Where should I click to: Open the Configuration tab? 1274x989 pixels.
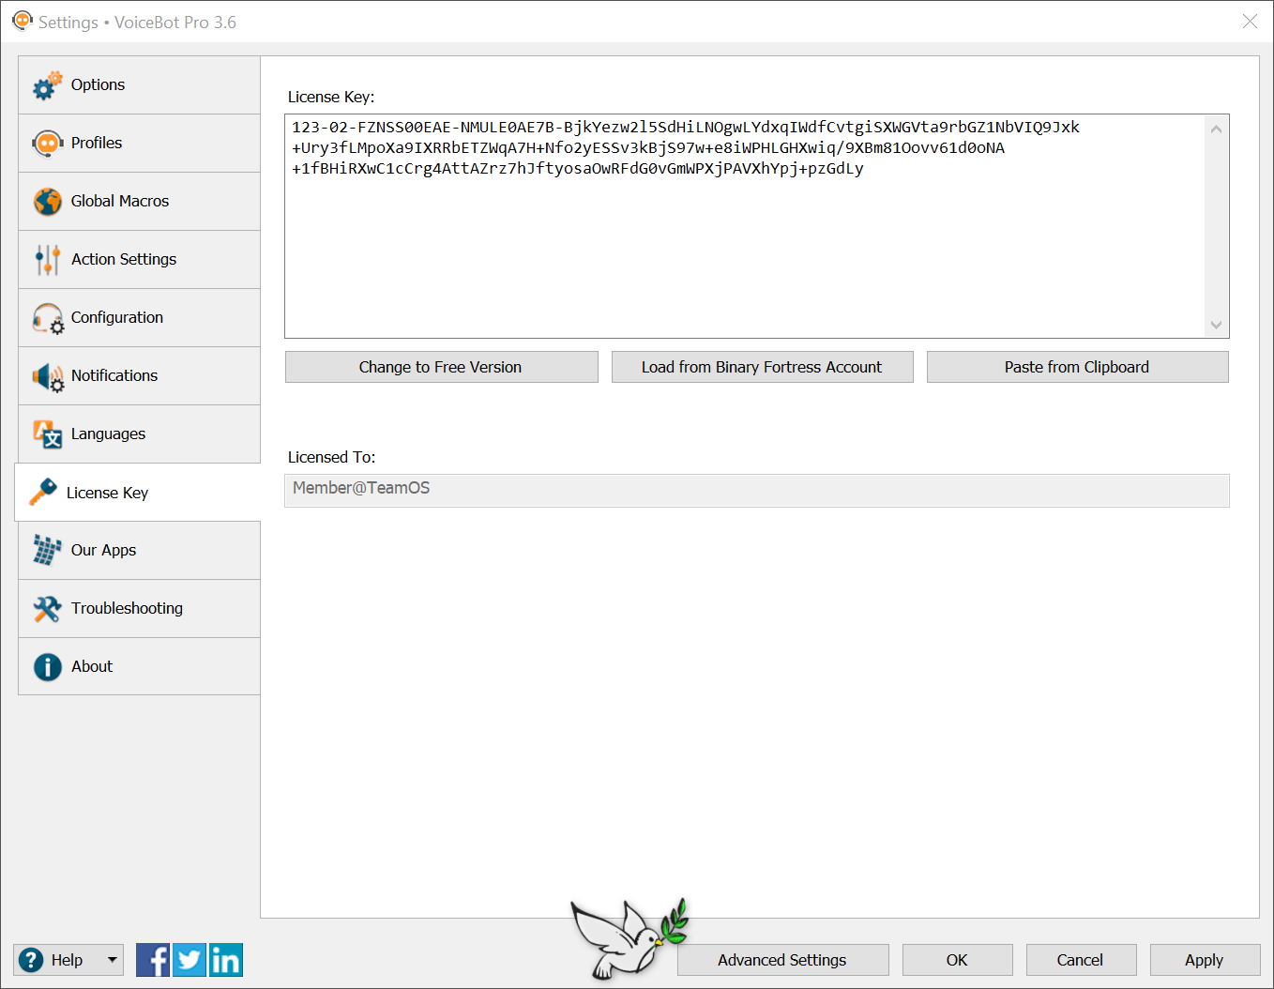tap(139, 318)
